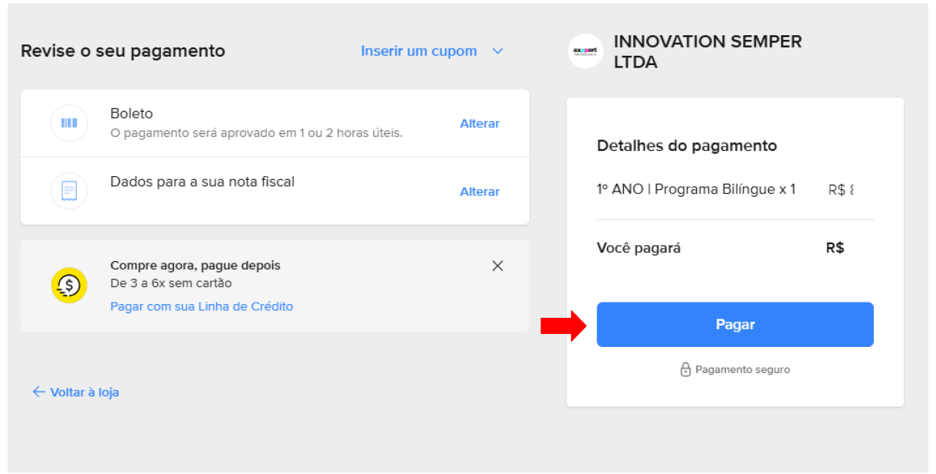This screenshot has width=936, height=474.
Task: Click the nota fiscal receipt icon
Action: (69, 191)
